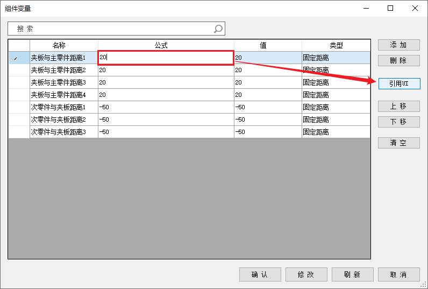Click the pencil edit marker in row one
Viewport: 428px width, 289px height.
click(15, 59)
